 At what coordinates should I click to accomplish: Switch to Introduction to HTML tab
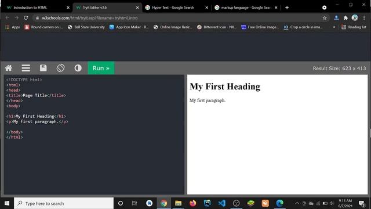click(36, 8)
